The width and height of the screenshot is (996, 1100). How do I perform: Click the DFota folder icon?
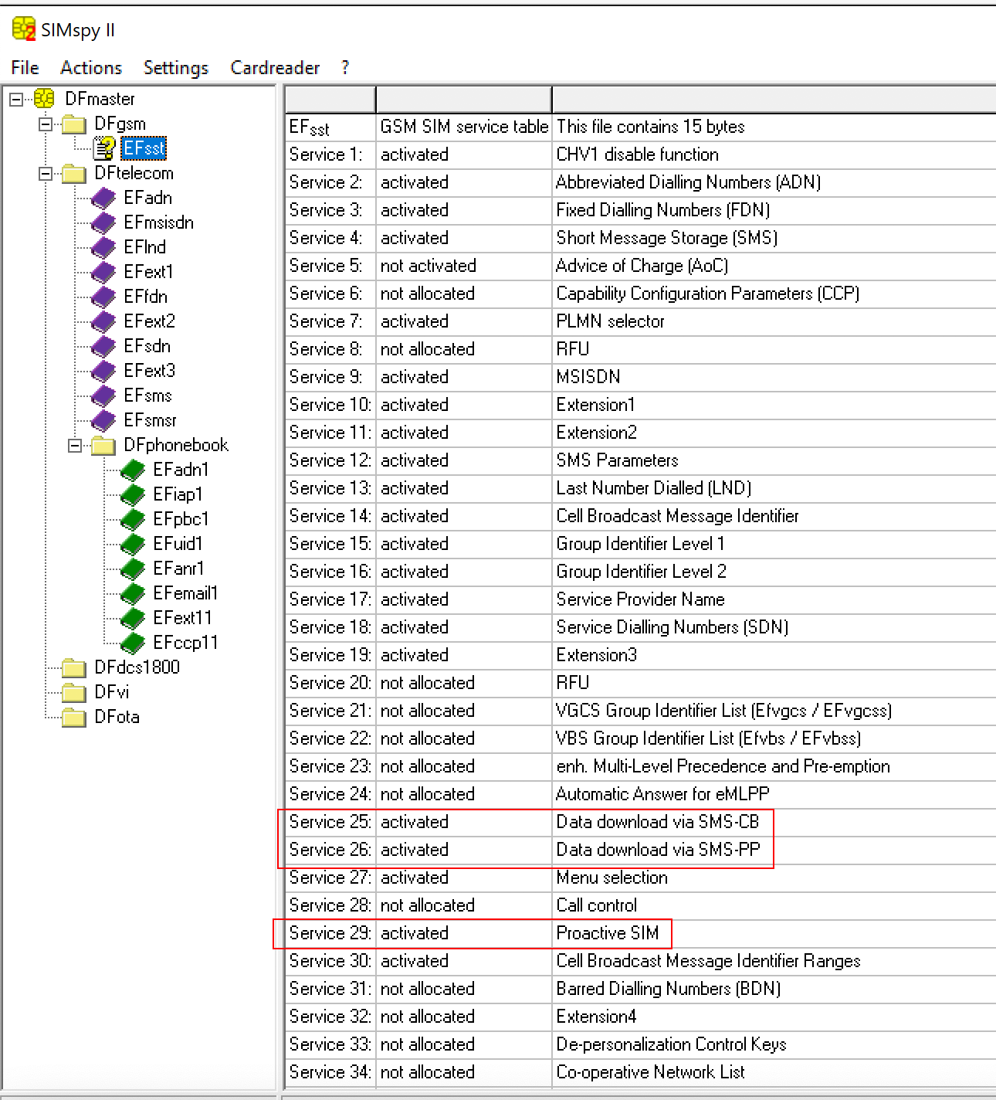tap(74, 717)
